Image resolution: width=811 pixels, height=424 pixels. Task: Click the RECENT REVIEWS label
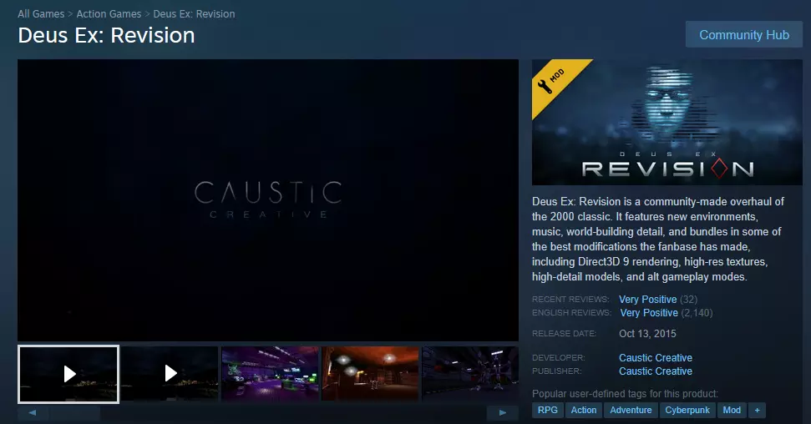coord(570,300)
